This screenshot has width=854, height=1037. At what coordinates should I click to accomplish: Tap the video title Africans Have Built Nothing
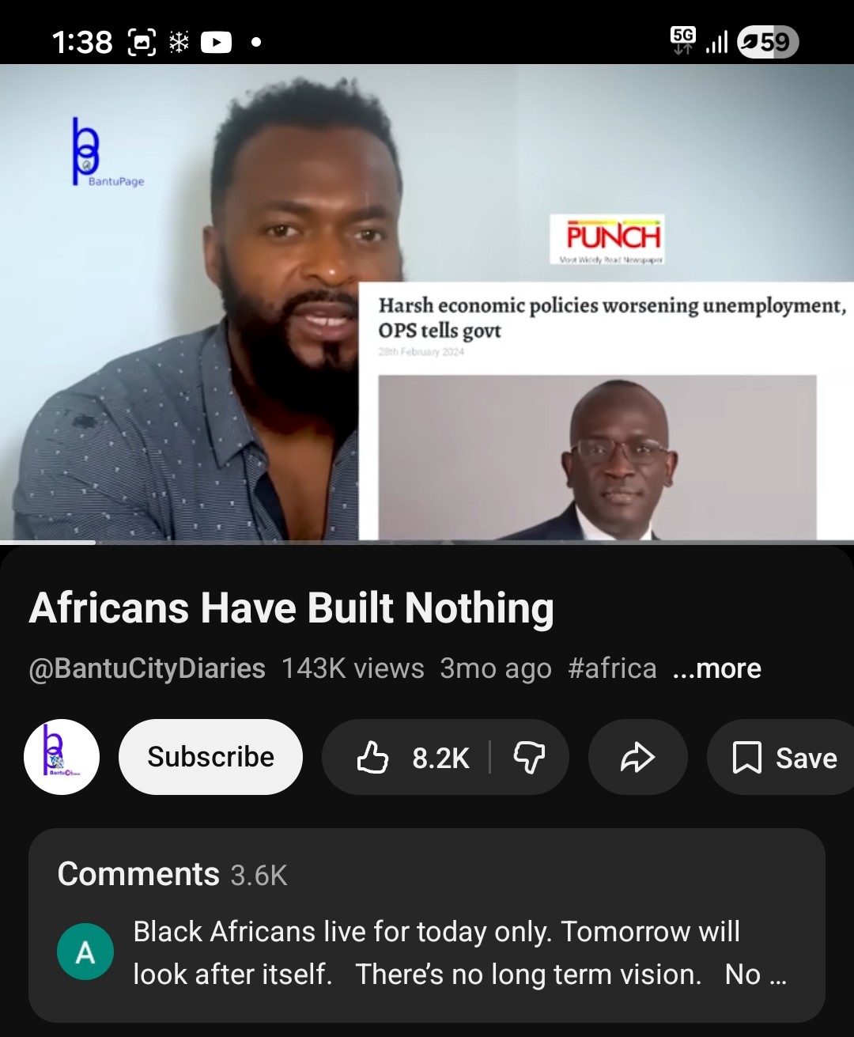pyautogui.click(x=291, y=607)
